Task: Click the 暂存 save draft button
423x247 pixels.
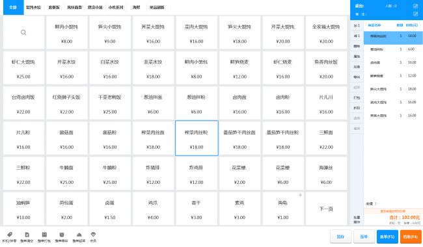Action: 341,237
